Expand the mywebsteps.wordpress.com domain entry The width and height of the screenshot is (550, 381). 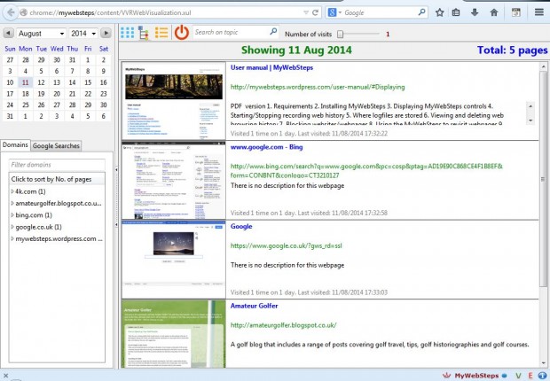click(x=12, y=238)
